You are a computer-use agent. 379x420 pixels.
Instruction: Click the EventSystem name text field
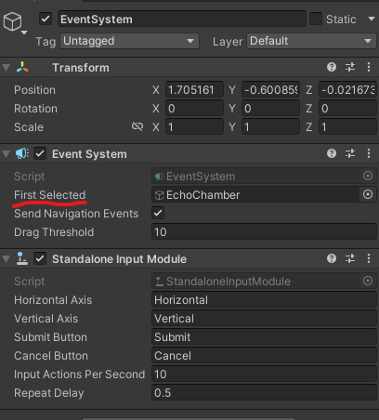tap(182, 20)
